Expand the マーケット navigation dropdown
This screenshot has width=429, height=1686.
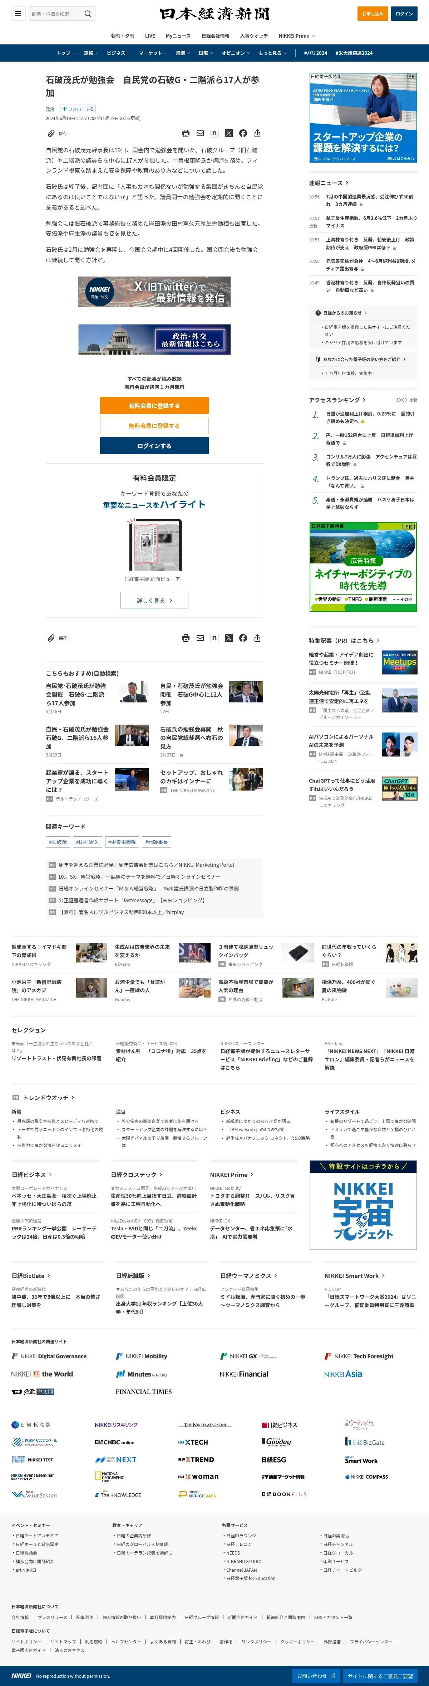point(153,53)
